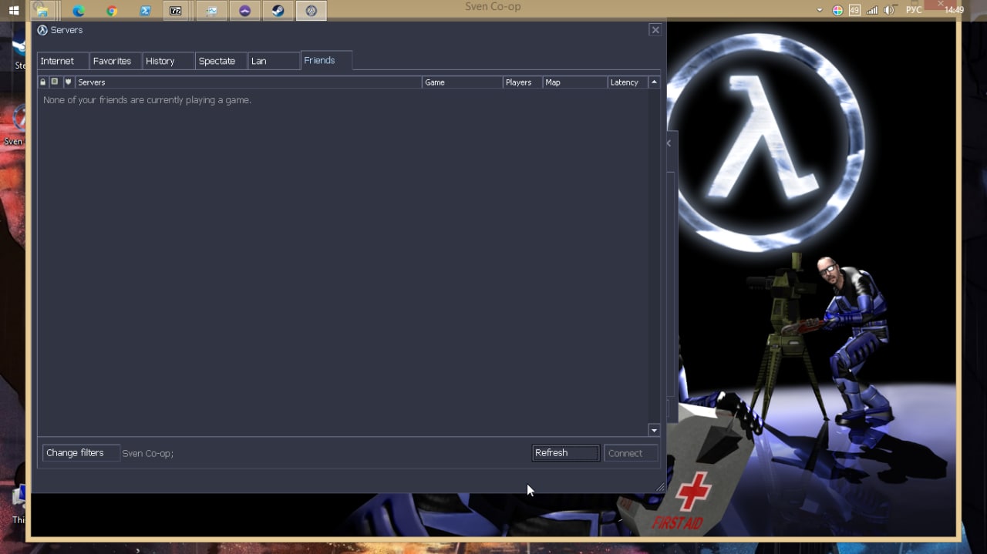
Task: Launch Google Chrome from the taskbar
Action: click(x=112, y=11)
